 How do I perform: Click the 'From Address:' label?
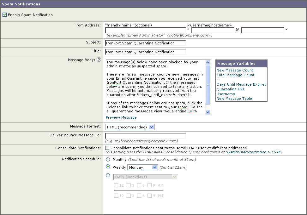click(x=87, y=25)
